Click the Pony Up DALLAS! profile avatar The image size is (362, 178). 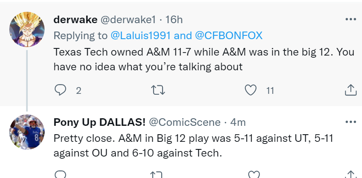(x=27, y=132)
